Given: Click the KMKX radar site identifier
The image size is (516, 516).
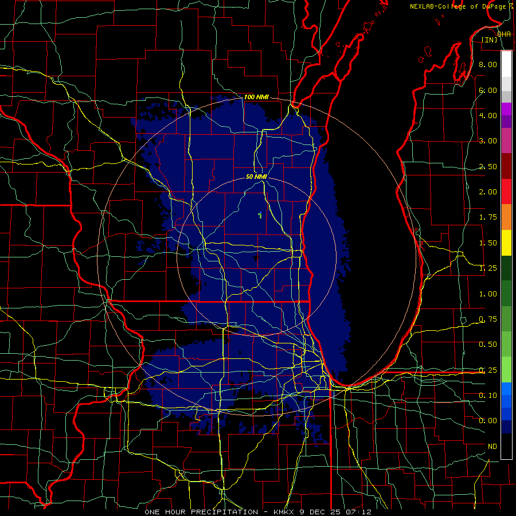Looking at the screenshot, I should (284, 512).
